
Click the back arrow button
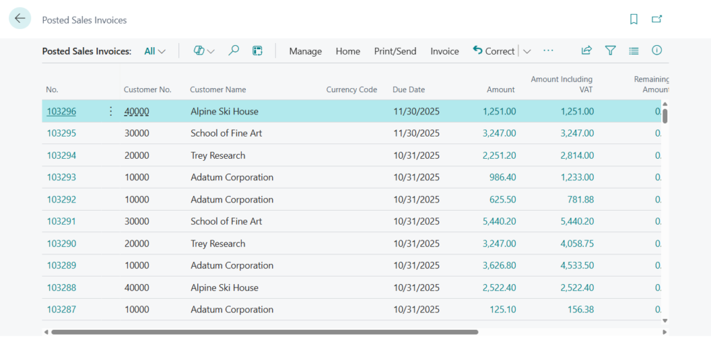click(19, 19)
